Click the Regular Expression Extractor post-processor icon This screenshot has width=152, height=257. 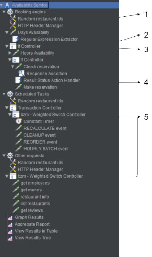click(16, 39)
